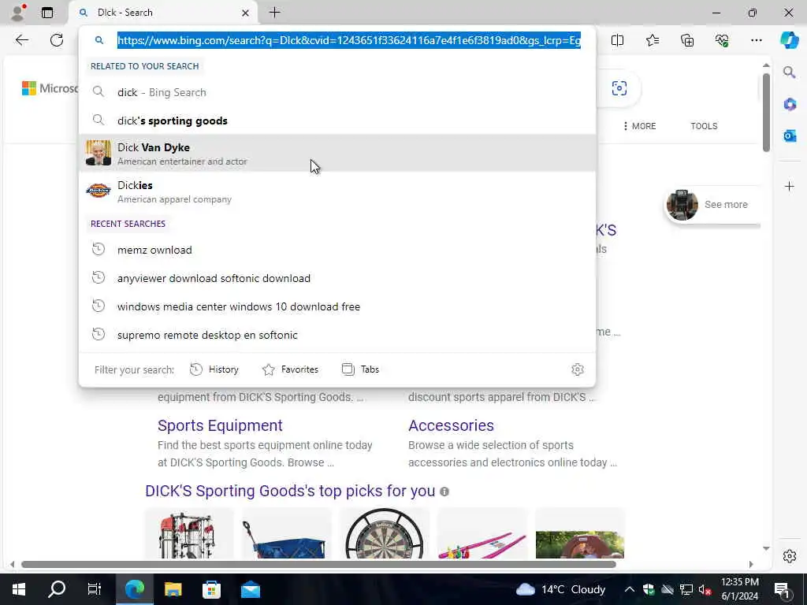Select the Dickies apparel company suggestion

point(337,191)
